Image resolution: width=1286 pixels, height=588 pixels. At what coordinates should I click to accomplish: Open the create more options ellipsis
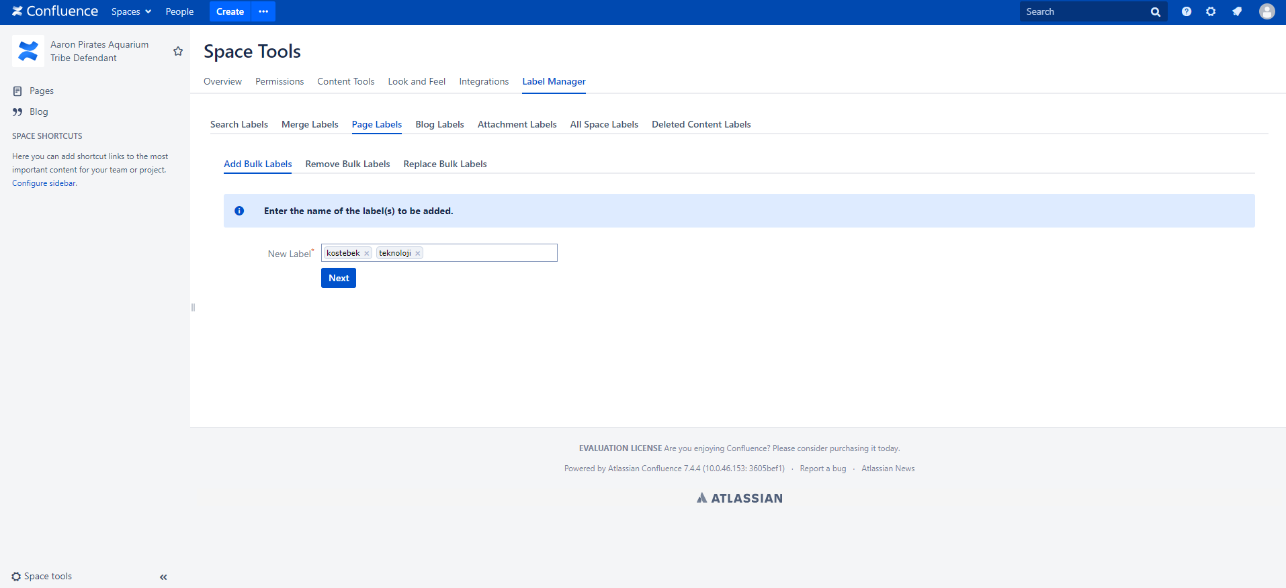point(263,11)
